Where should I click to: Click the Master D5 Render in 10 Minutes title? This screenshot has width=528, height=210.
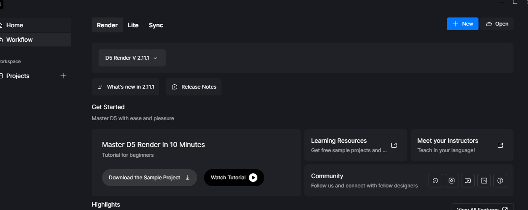click(x=153, y=145)
